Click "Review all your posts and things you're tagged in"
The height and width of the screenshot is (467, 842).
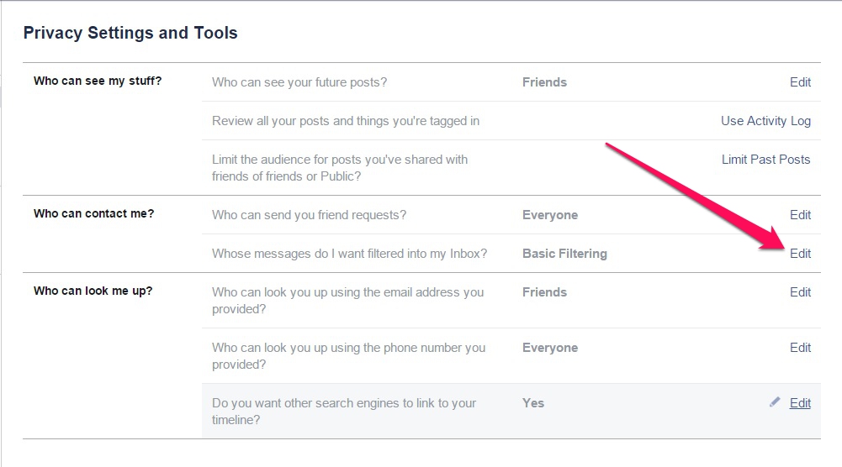pos(346,121)
